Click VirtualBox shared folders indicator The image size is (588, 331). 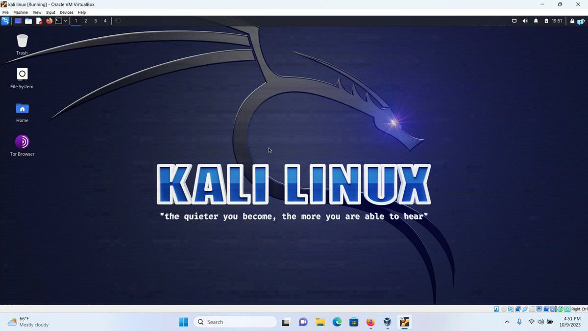click(x=532, y=309)
